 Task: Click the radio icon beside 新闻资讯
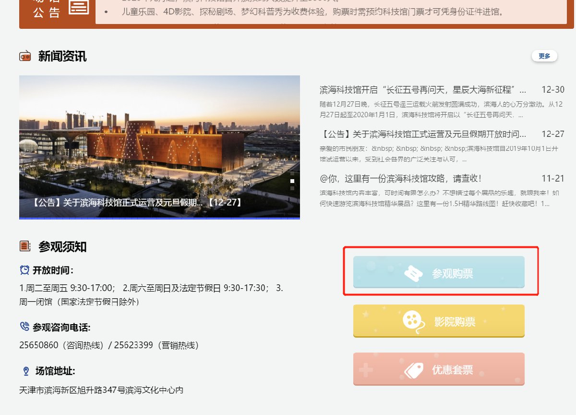pos(25,56)
